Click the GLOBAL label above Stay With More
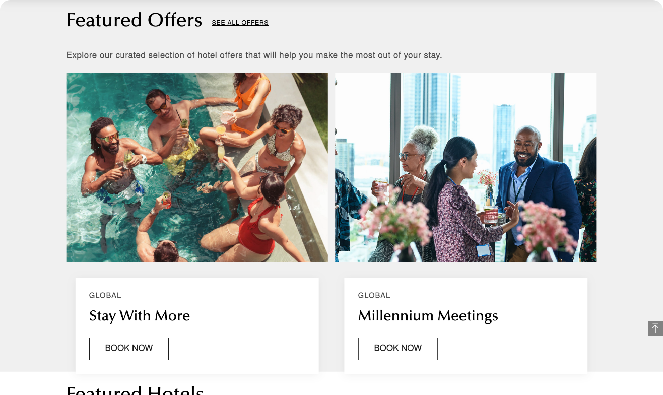 tap(105, 295)
